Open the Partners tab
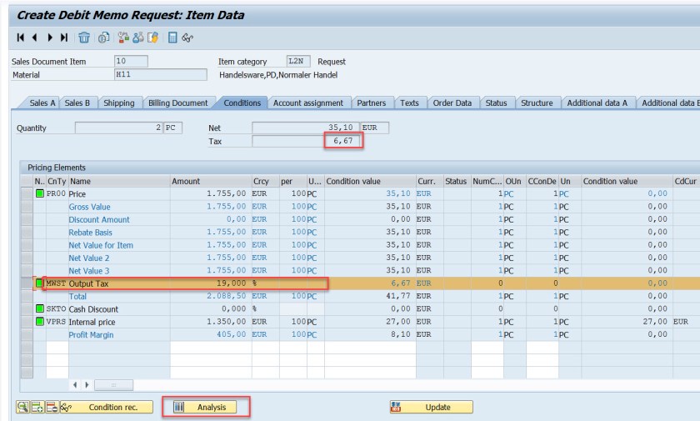 pyautogui.click(x=371, y=103)
